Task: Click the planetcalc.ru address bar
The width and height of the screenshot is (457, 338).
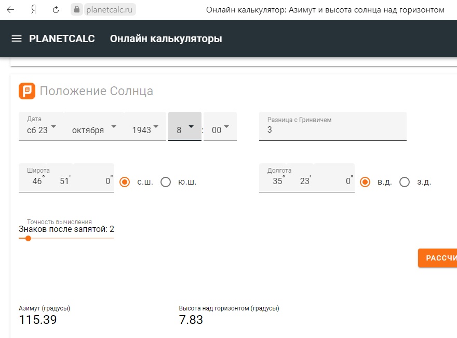Action: click(x=109, y=10)
